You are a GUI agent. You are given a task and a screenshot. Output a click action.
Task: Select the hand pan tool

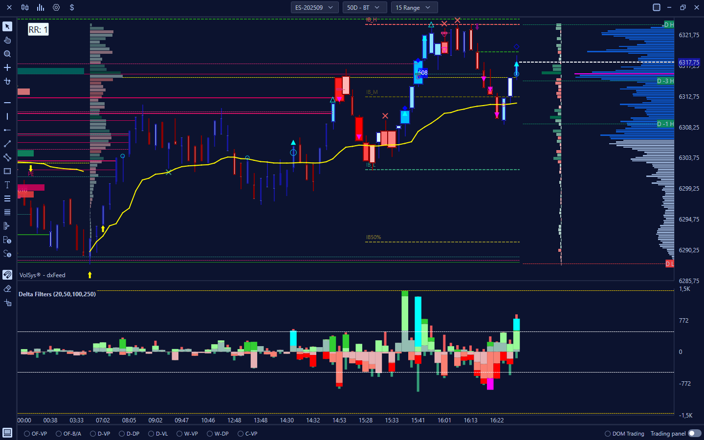pyautogui.click(x=7, y=40)
